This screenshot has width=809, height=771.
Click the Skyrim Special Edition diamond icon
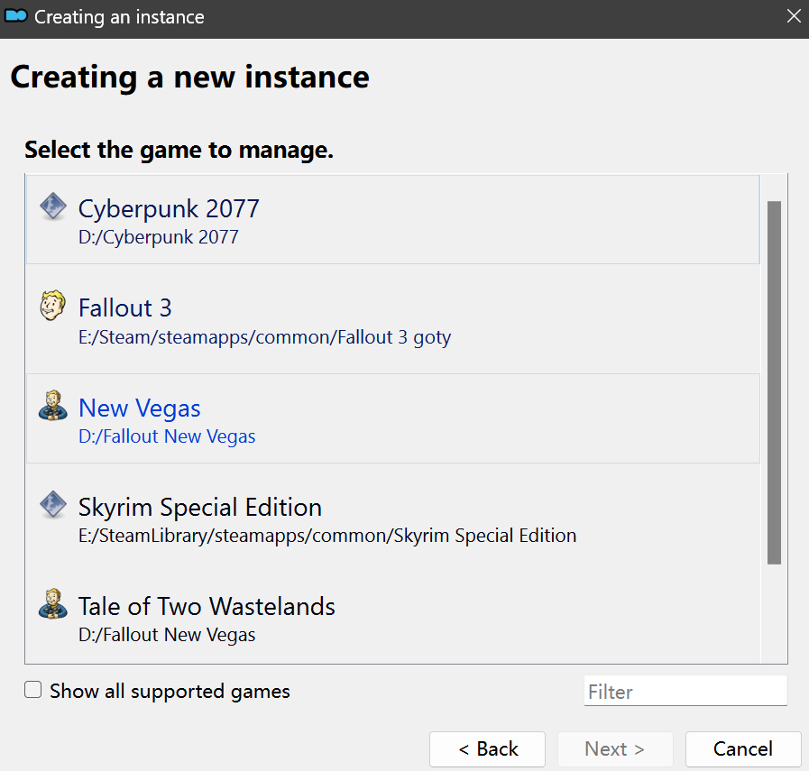point(53,504)
